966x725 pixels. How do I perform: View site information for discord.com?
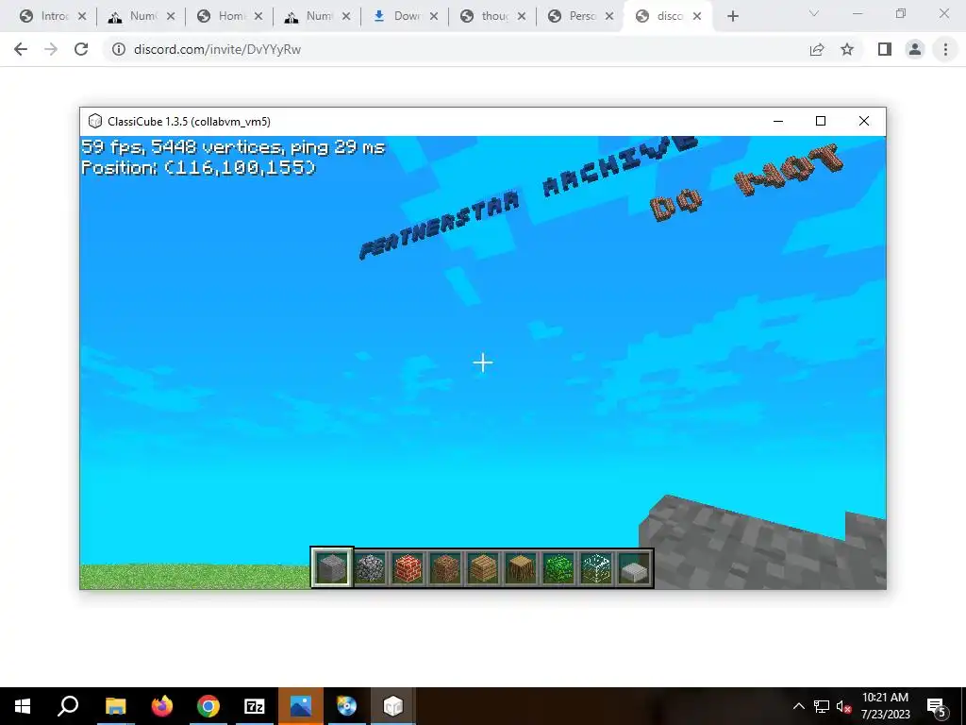(118, 49)
